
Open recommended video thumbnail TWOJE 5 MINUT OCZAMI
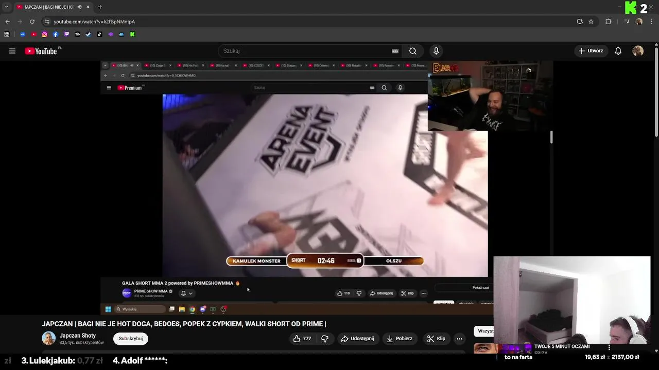pos(504,349)
